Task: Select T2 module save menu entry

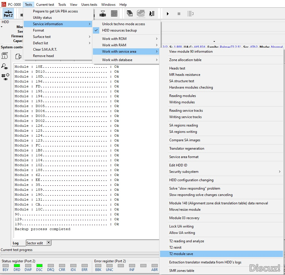Action: 221,254
